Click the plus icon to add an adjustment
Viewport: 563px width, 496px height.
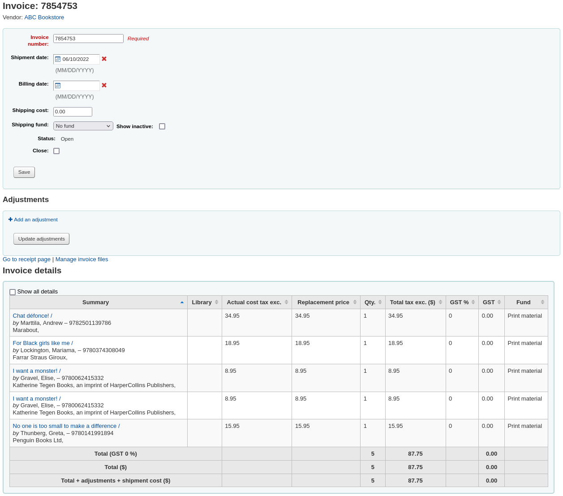pos(10,219)
